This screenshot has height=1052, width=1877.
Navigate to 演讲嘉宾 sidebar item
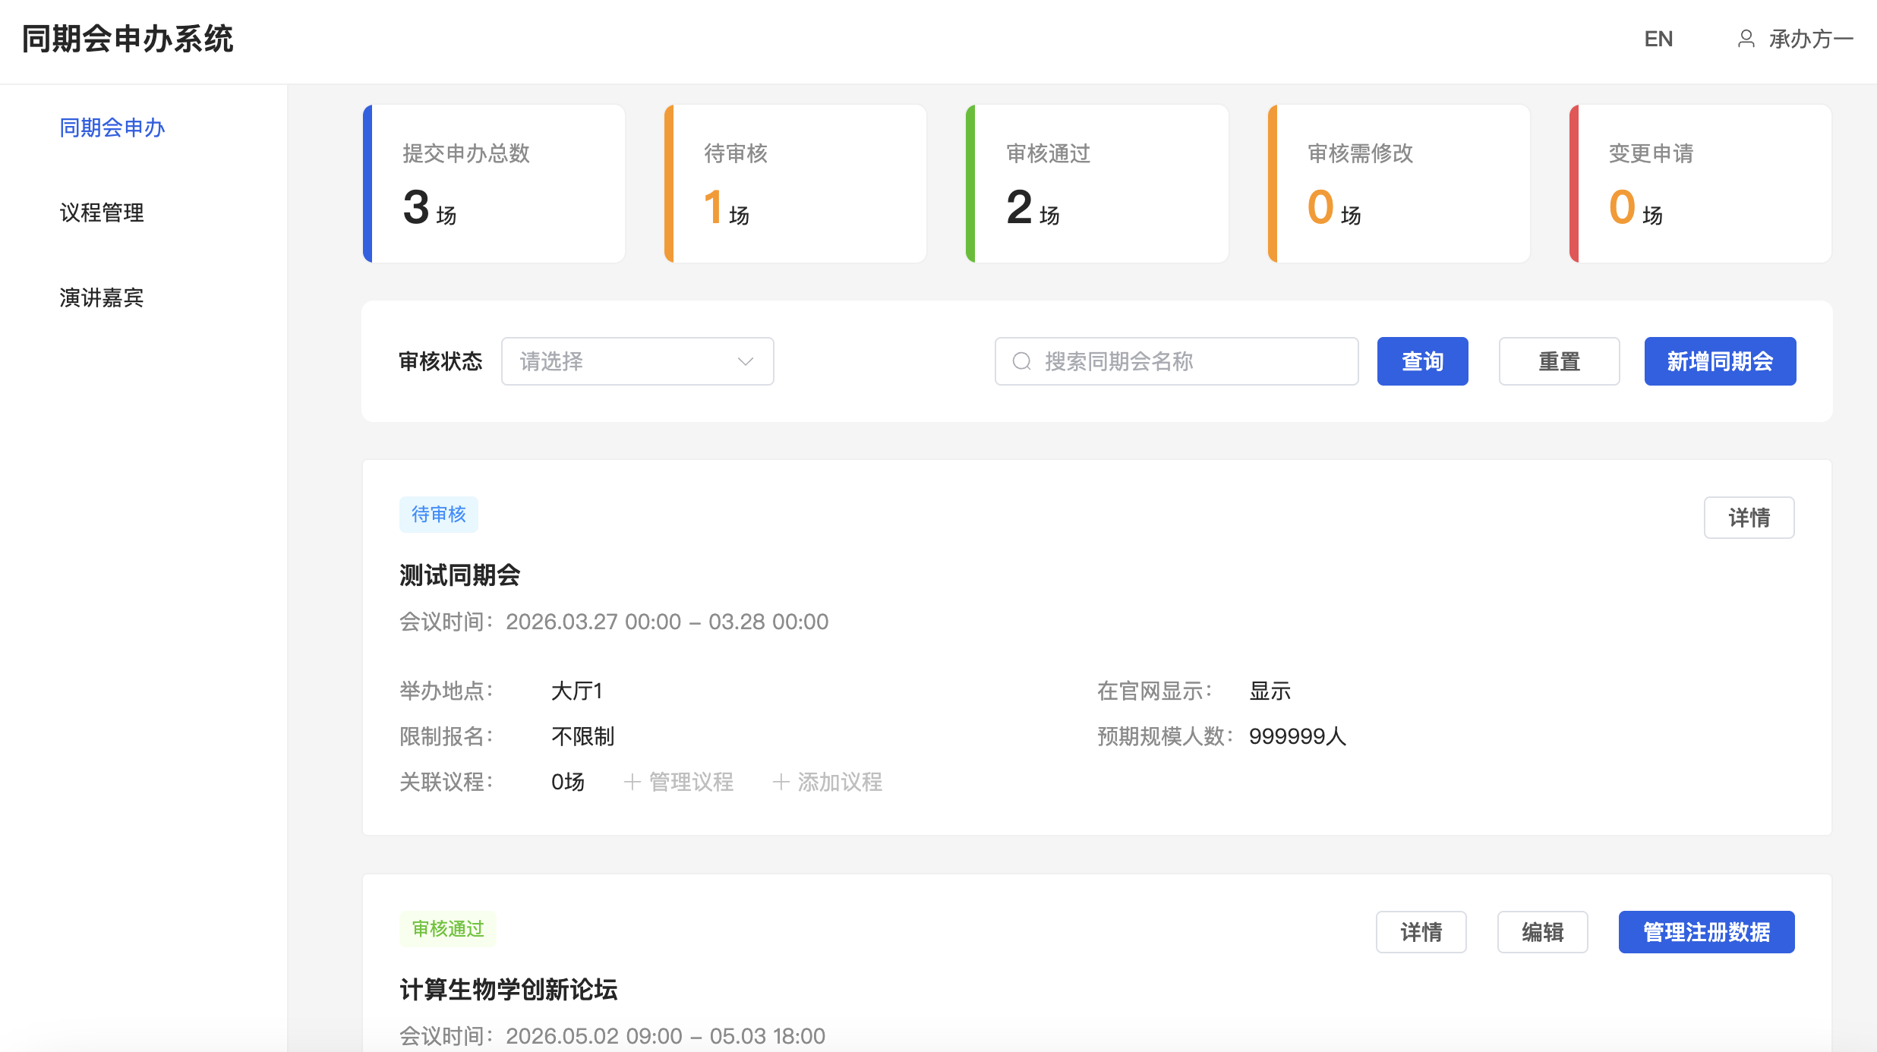(102, 298)
